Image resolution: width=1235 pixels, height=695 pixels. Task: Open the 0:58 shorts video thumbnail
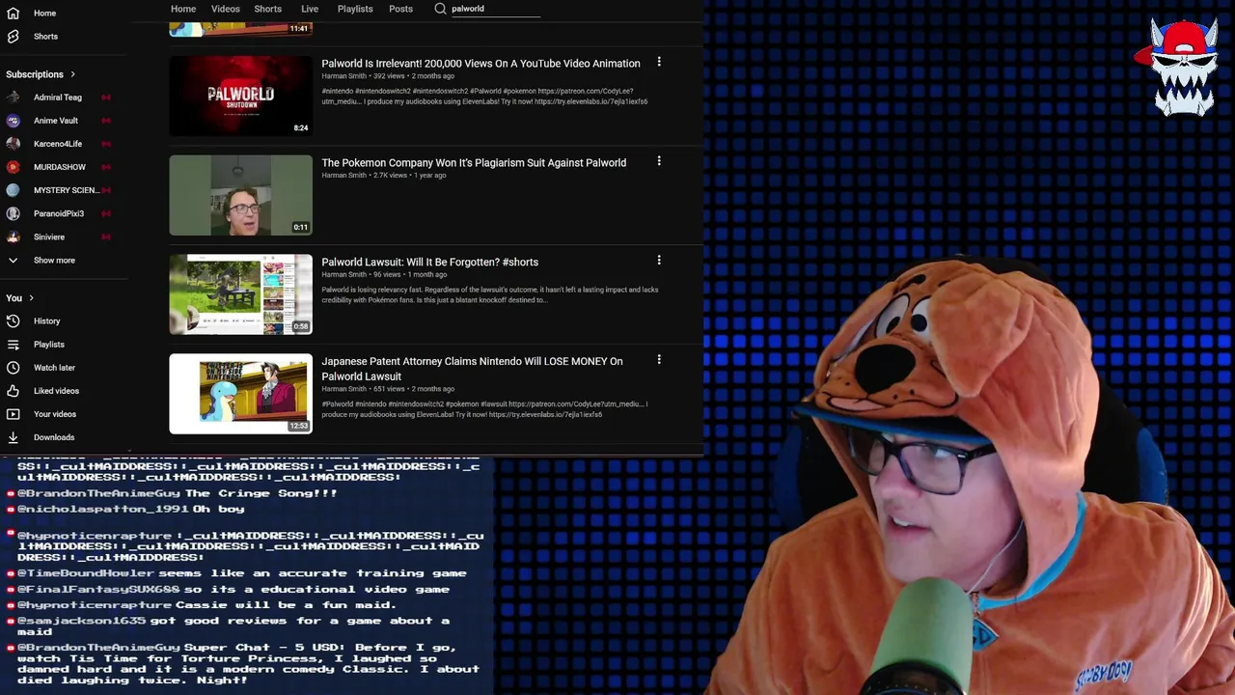[241, 294]
